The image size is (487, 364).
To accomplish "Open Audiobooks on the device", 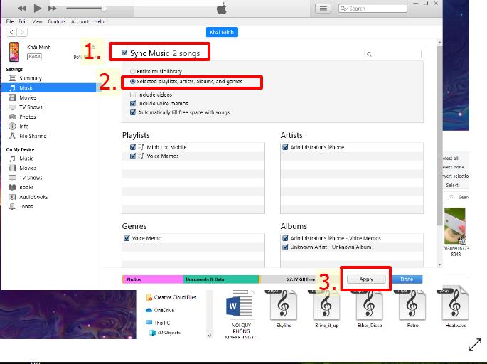I will (x=33, y=197).
